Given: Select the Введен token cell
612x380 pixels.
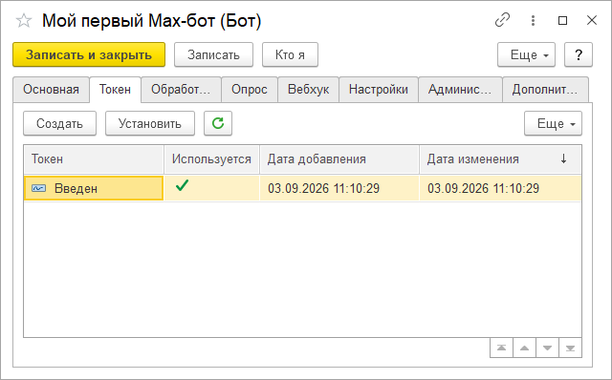Looking at the screenshot, I should (94, 188).
